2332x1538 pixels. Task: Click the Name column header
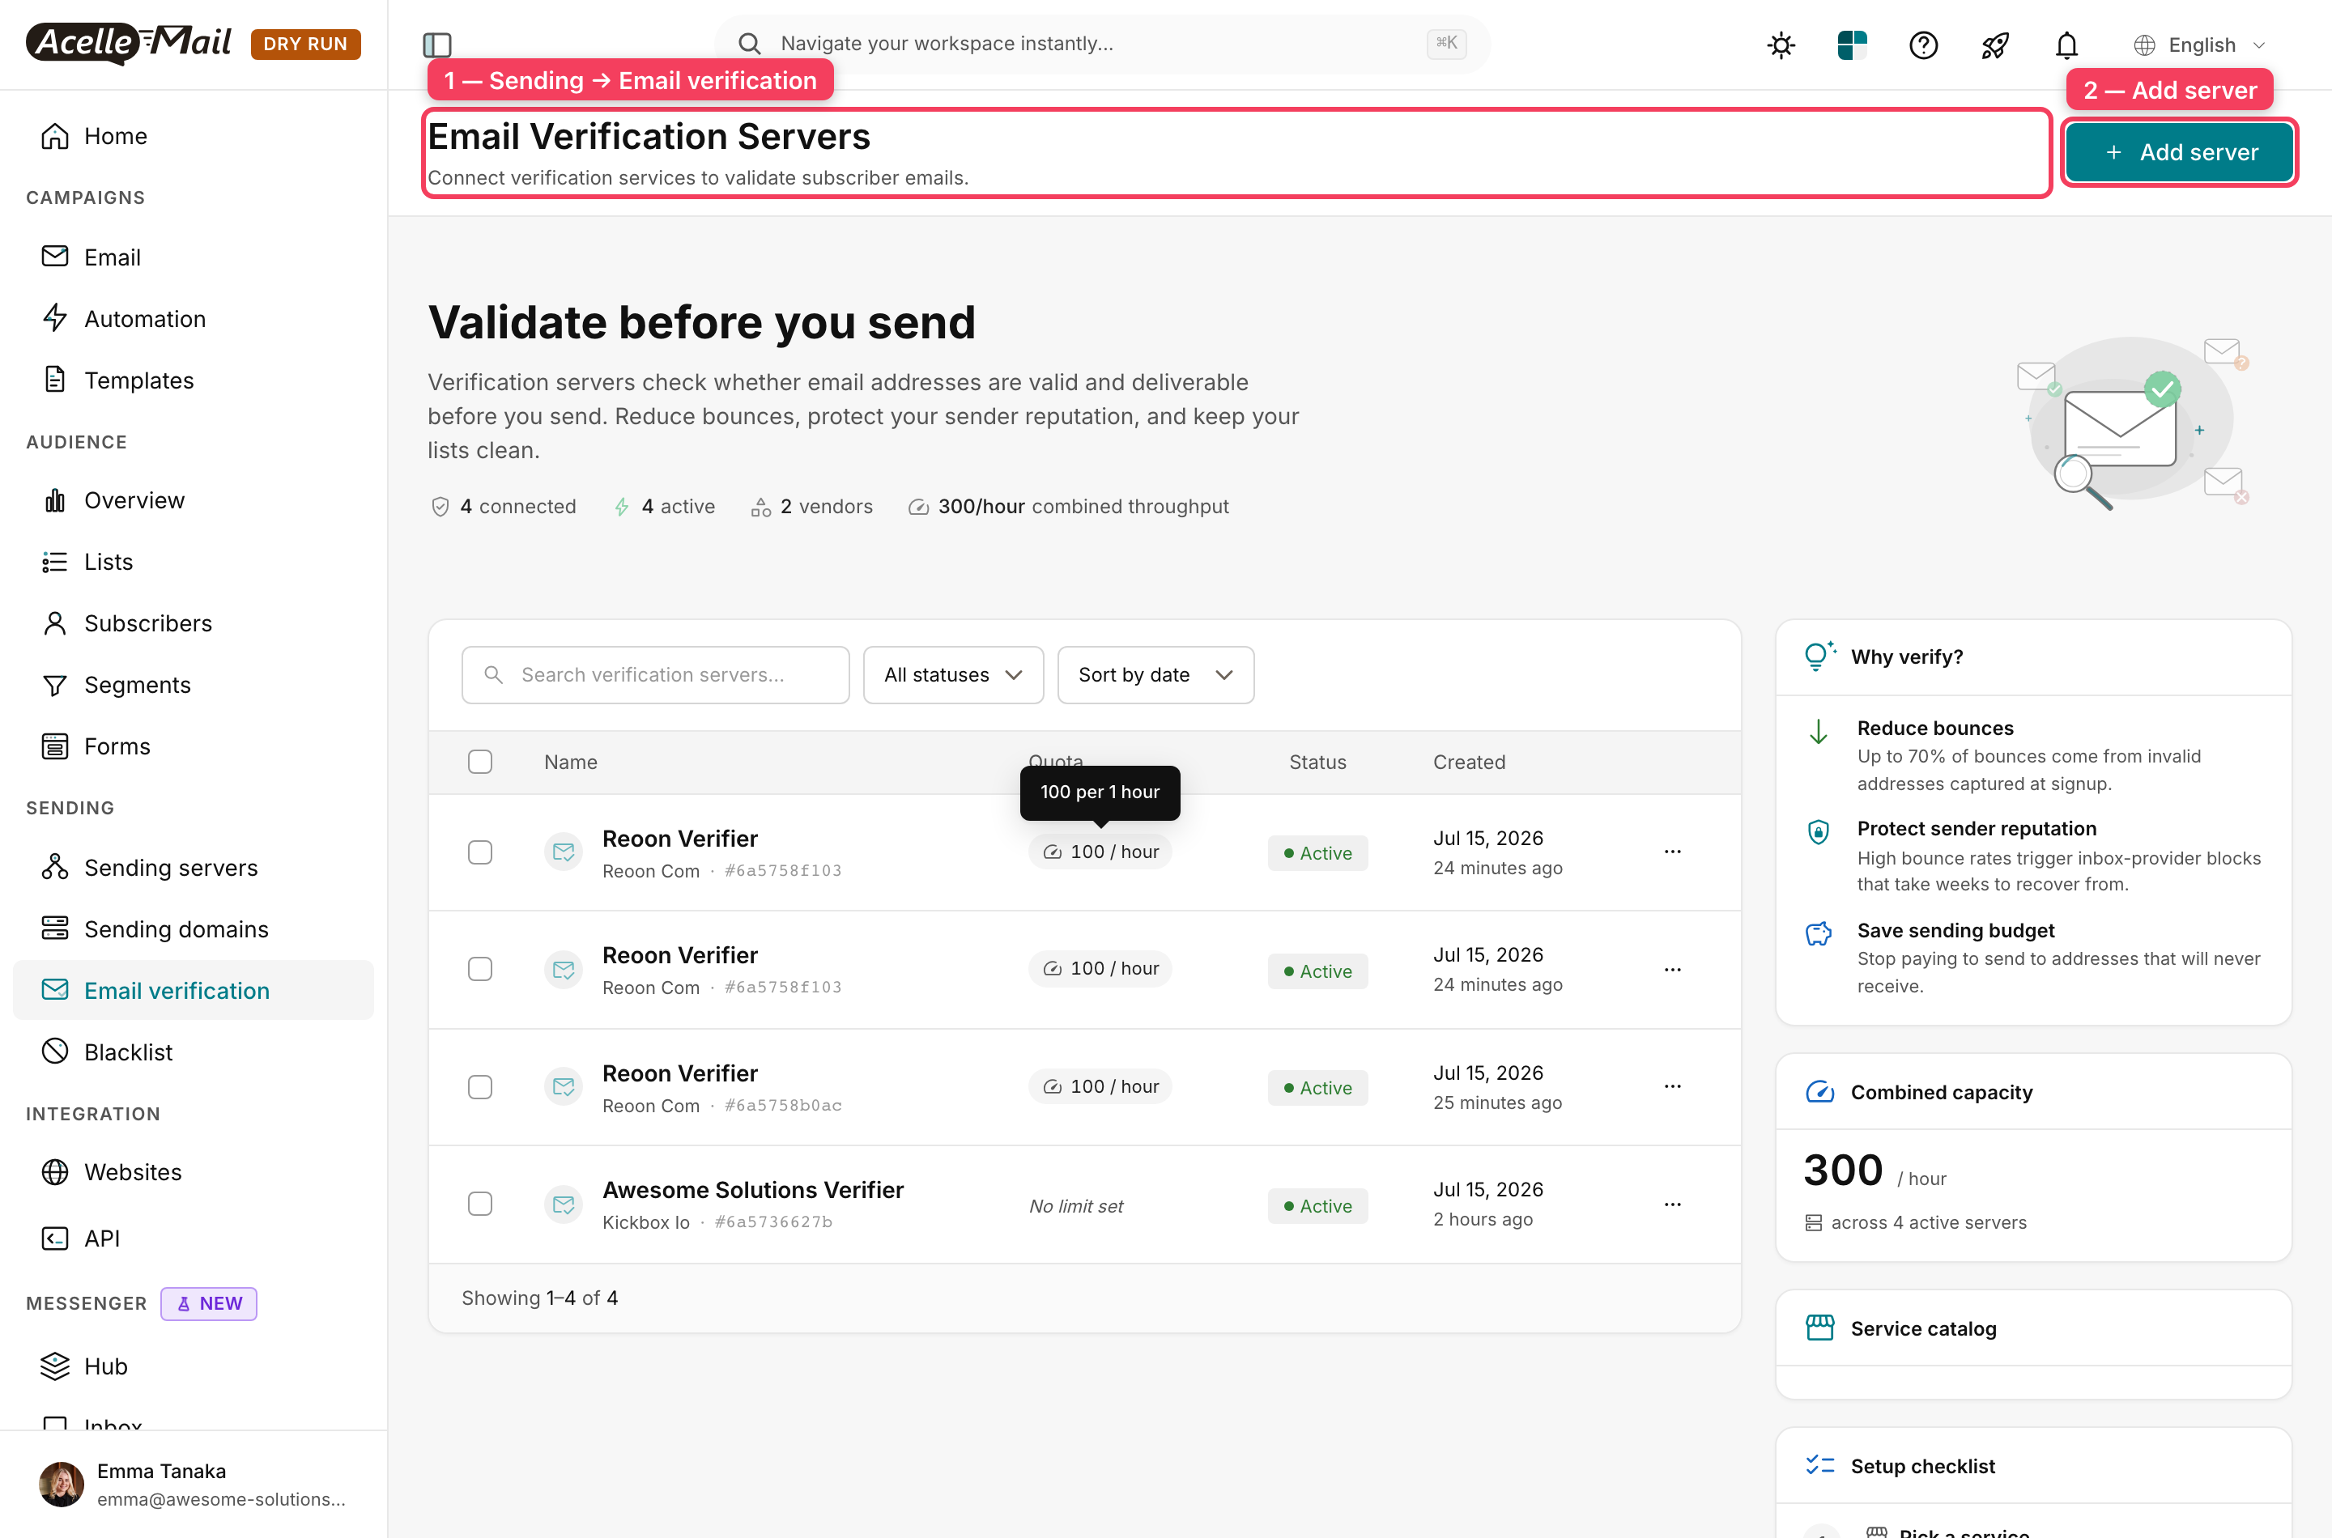(x=571, y=763)
